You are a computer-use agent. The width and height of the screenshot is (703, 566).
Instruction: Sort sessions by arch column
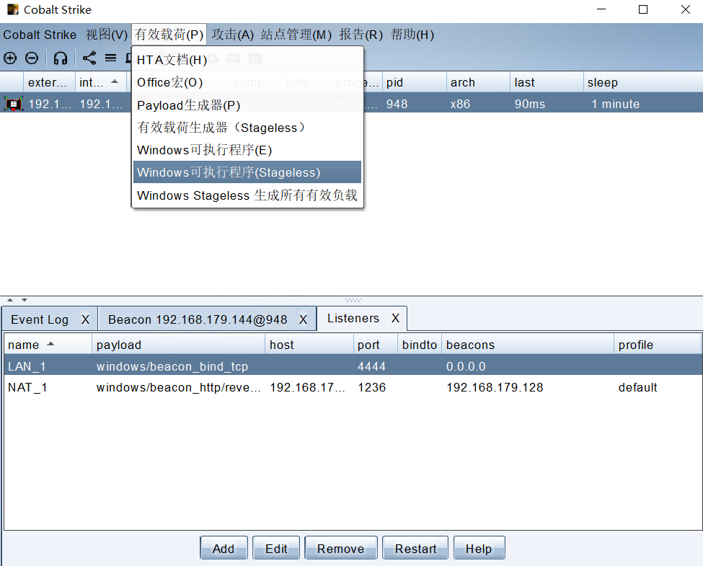point(478,82)
